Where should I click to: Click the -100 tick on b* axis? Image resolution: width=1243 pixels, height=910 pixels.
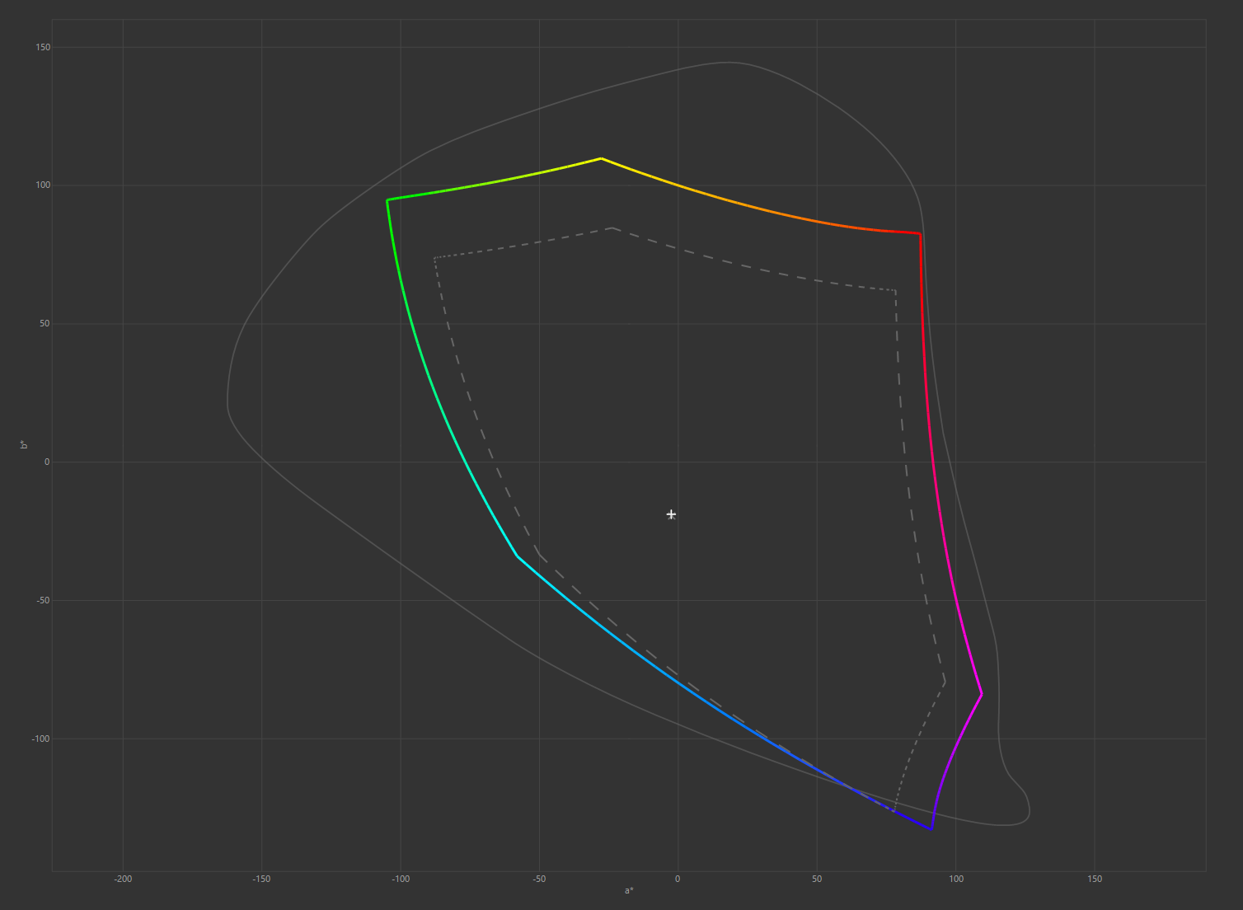tap(40, 739)
